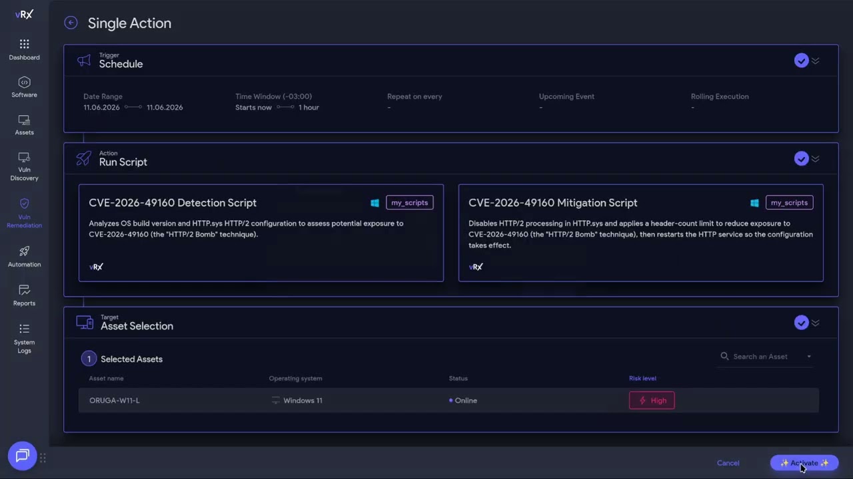Open the Software section
Viewport: 853px width, 479px height.
(24, 88)
